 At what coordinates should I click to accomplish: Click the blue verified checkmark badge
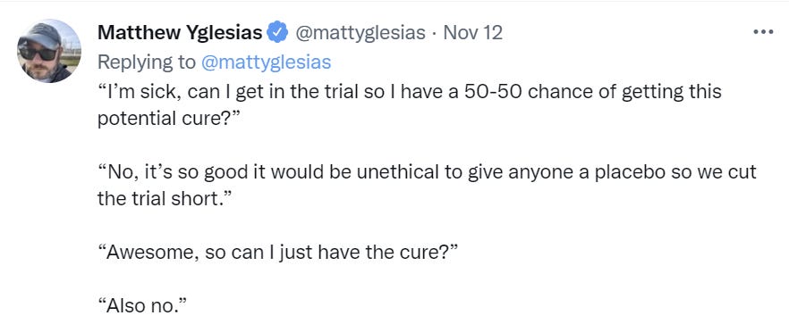[277, 33]
